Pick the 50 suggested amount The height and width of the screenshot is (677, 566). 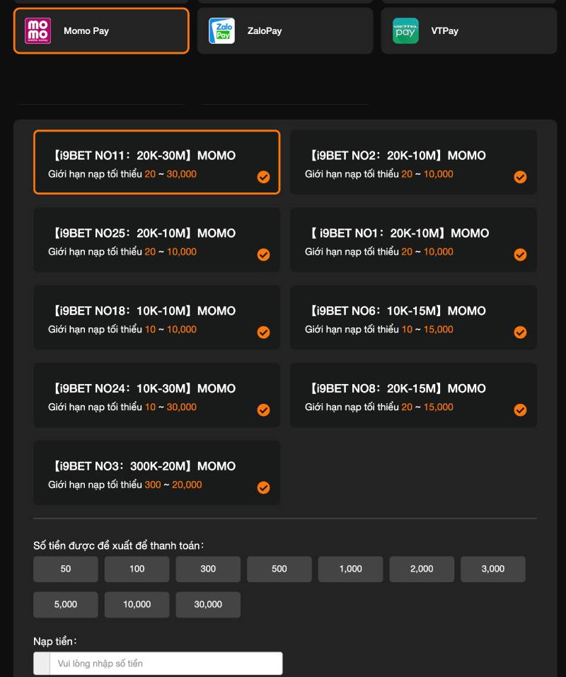(x=66, y=569)
